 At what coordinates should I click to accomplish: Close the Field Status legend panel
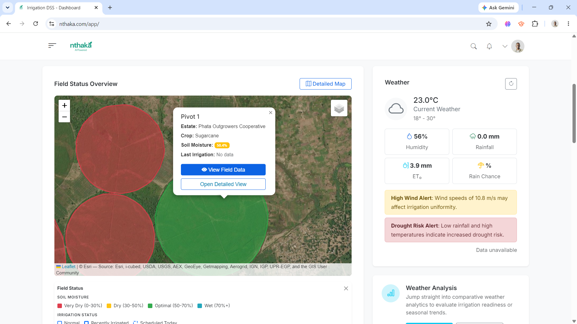[x=346, y=289]
